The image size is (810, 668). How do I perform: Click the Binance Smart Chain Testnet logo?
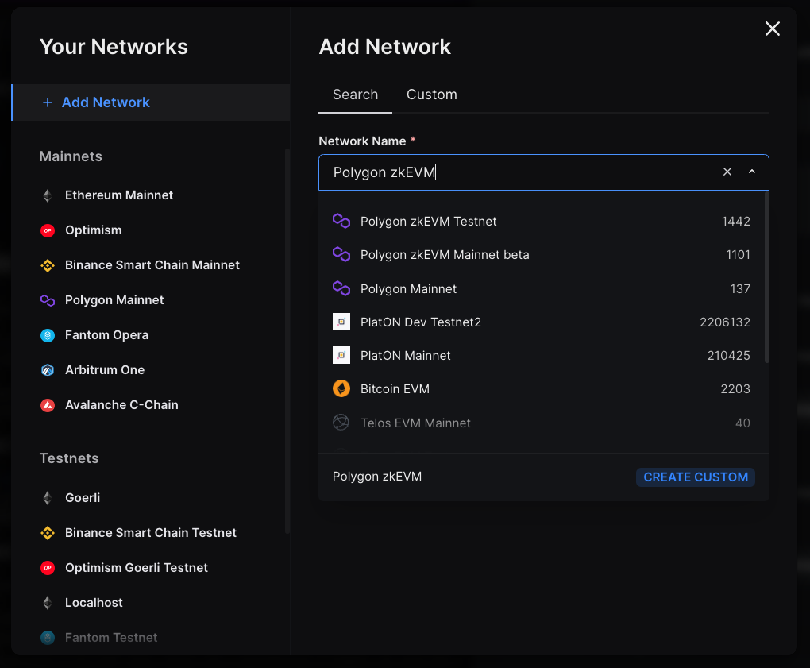[x=48, y=533]
